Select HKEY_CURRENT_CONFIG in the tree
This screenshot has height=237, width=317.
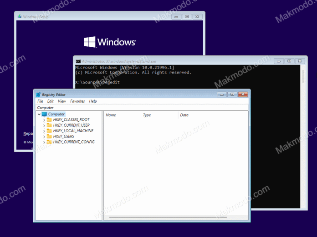pos(74,142)
